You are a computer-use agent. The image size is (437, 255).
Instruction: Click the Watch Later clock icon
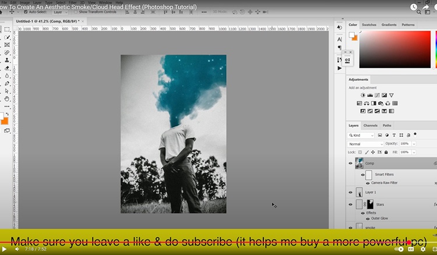tap(414, 7)
